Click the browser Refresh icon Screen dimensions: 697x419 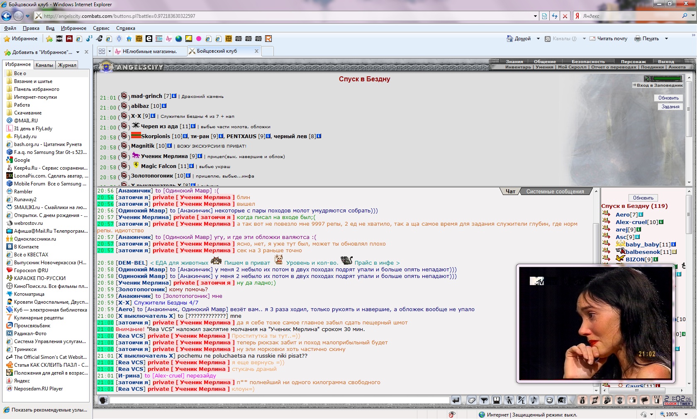tap(555, 16)
